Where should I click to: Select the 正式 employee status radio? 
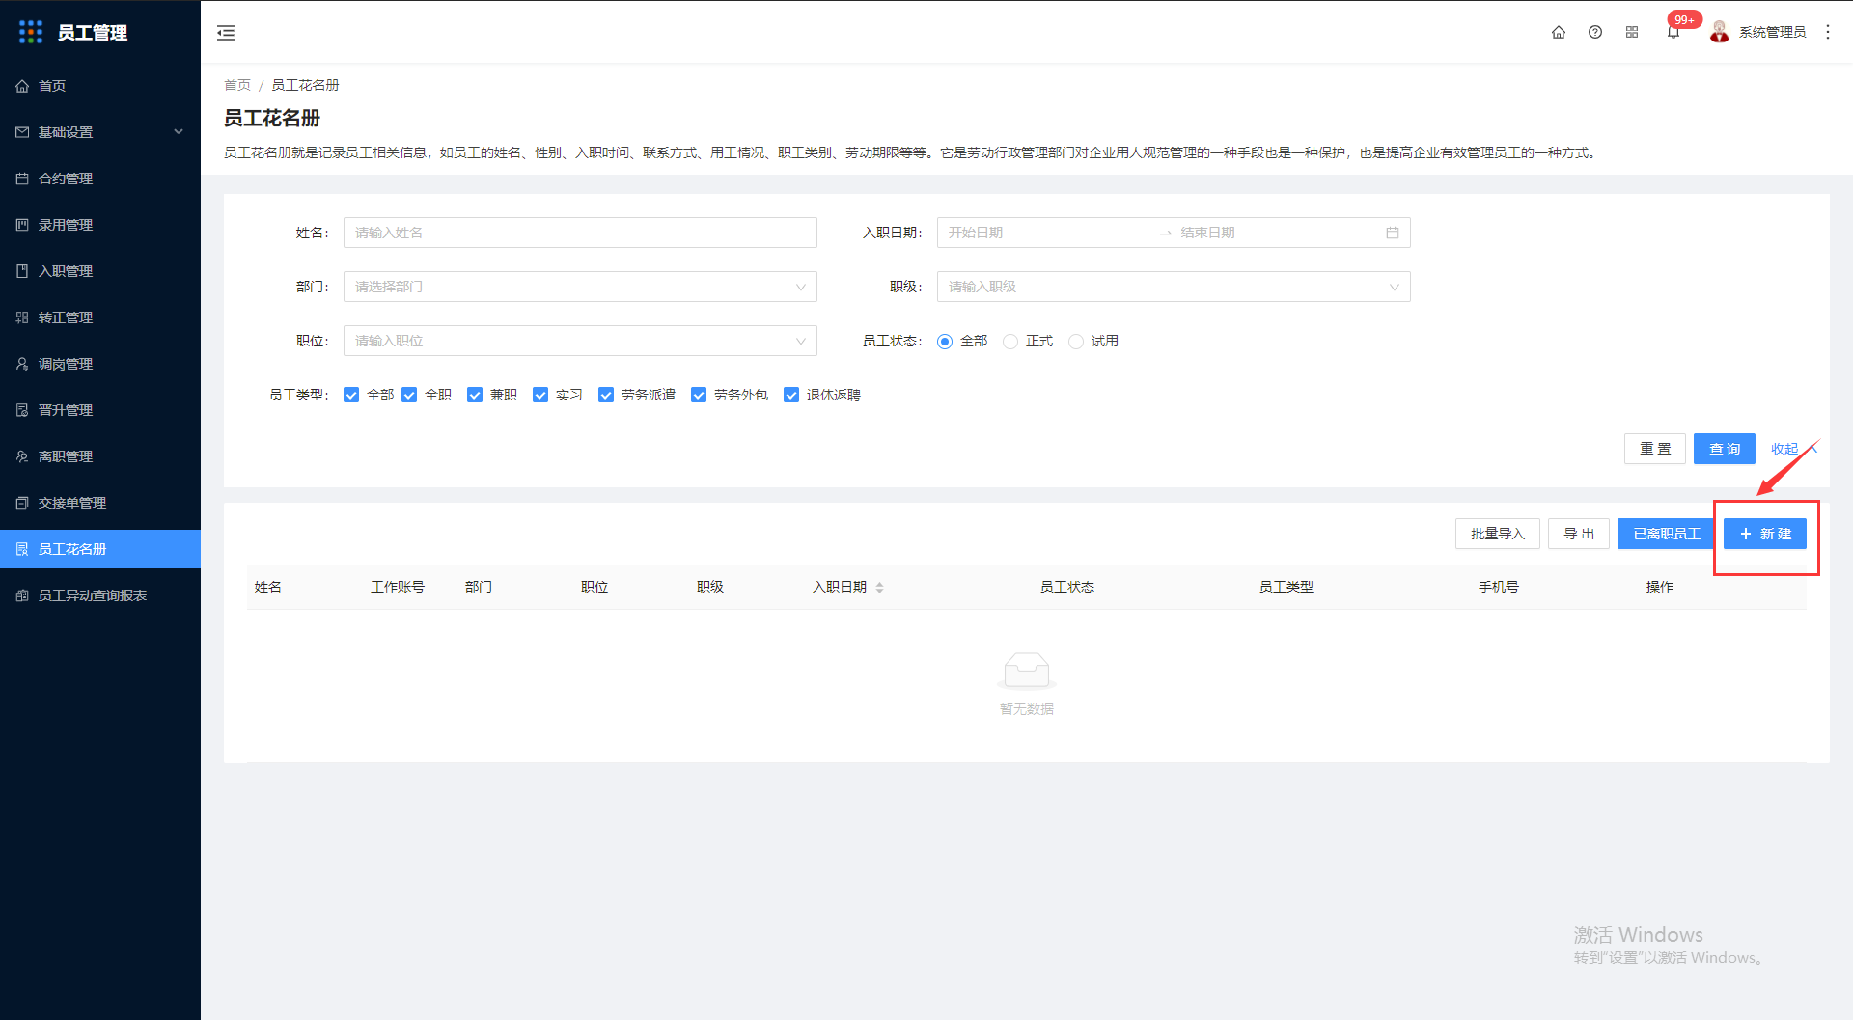click(x=1010, y=342)
